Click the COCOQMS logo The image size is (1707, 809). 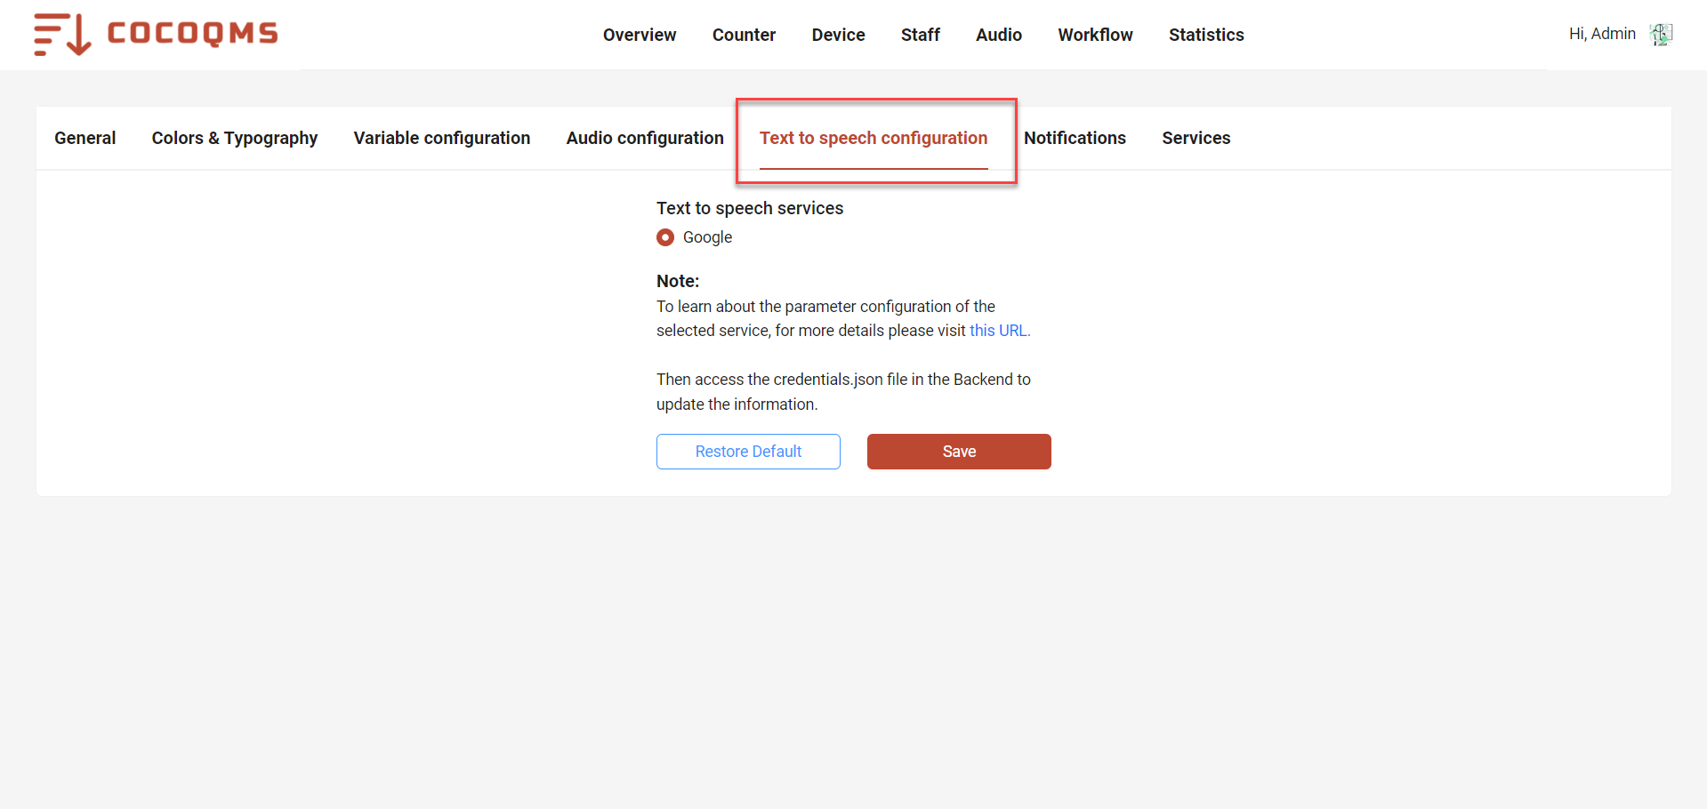pyautogui.click(x=156, y=35)
